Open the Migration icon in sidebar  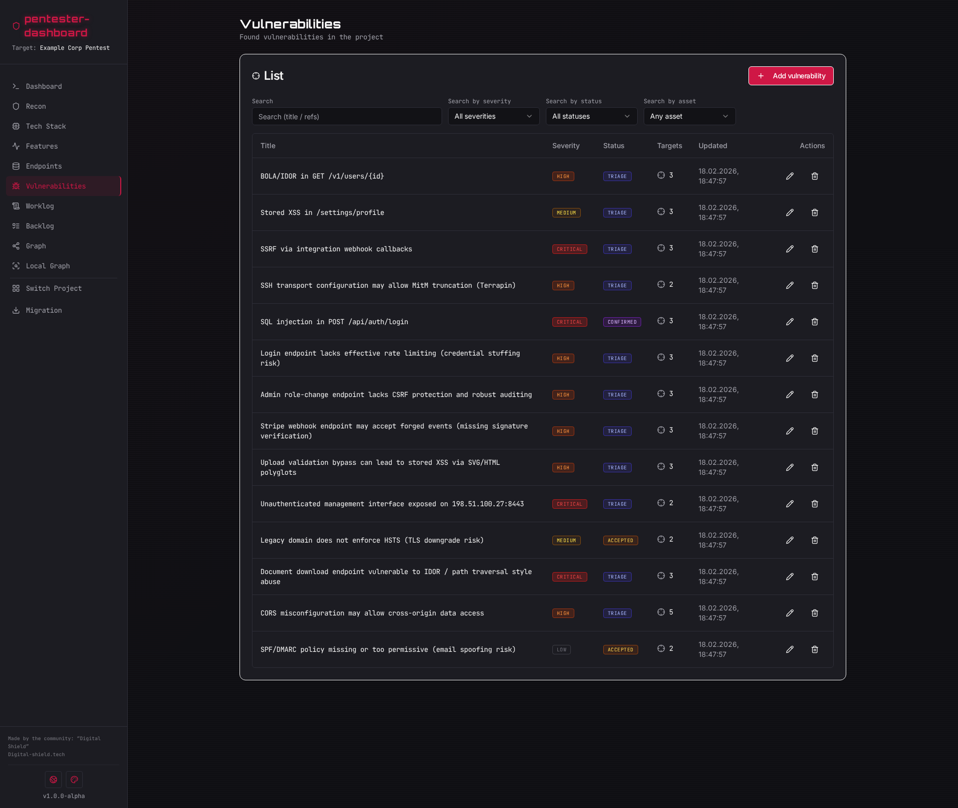[x=15, y=310]
